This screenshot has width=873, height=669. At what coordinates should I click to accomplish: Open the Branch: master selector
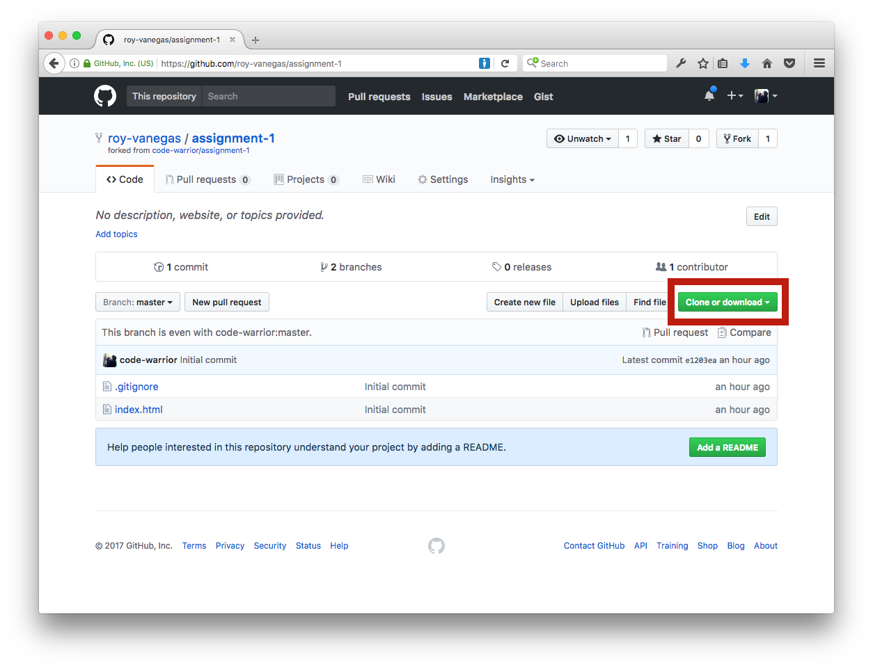click(x=138, y=303)
